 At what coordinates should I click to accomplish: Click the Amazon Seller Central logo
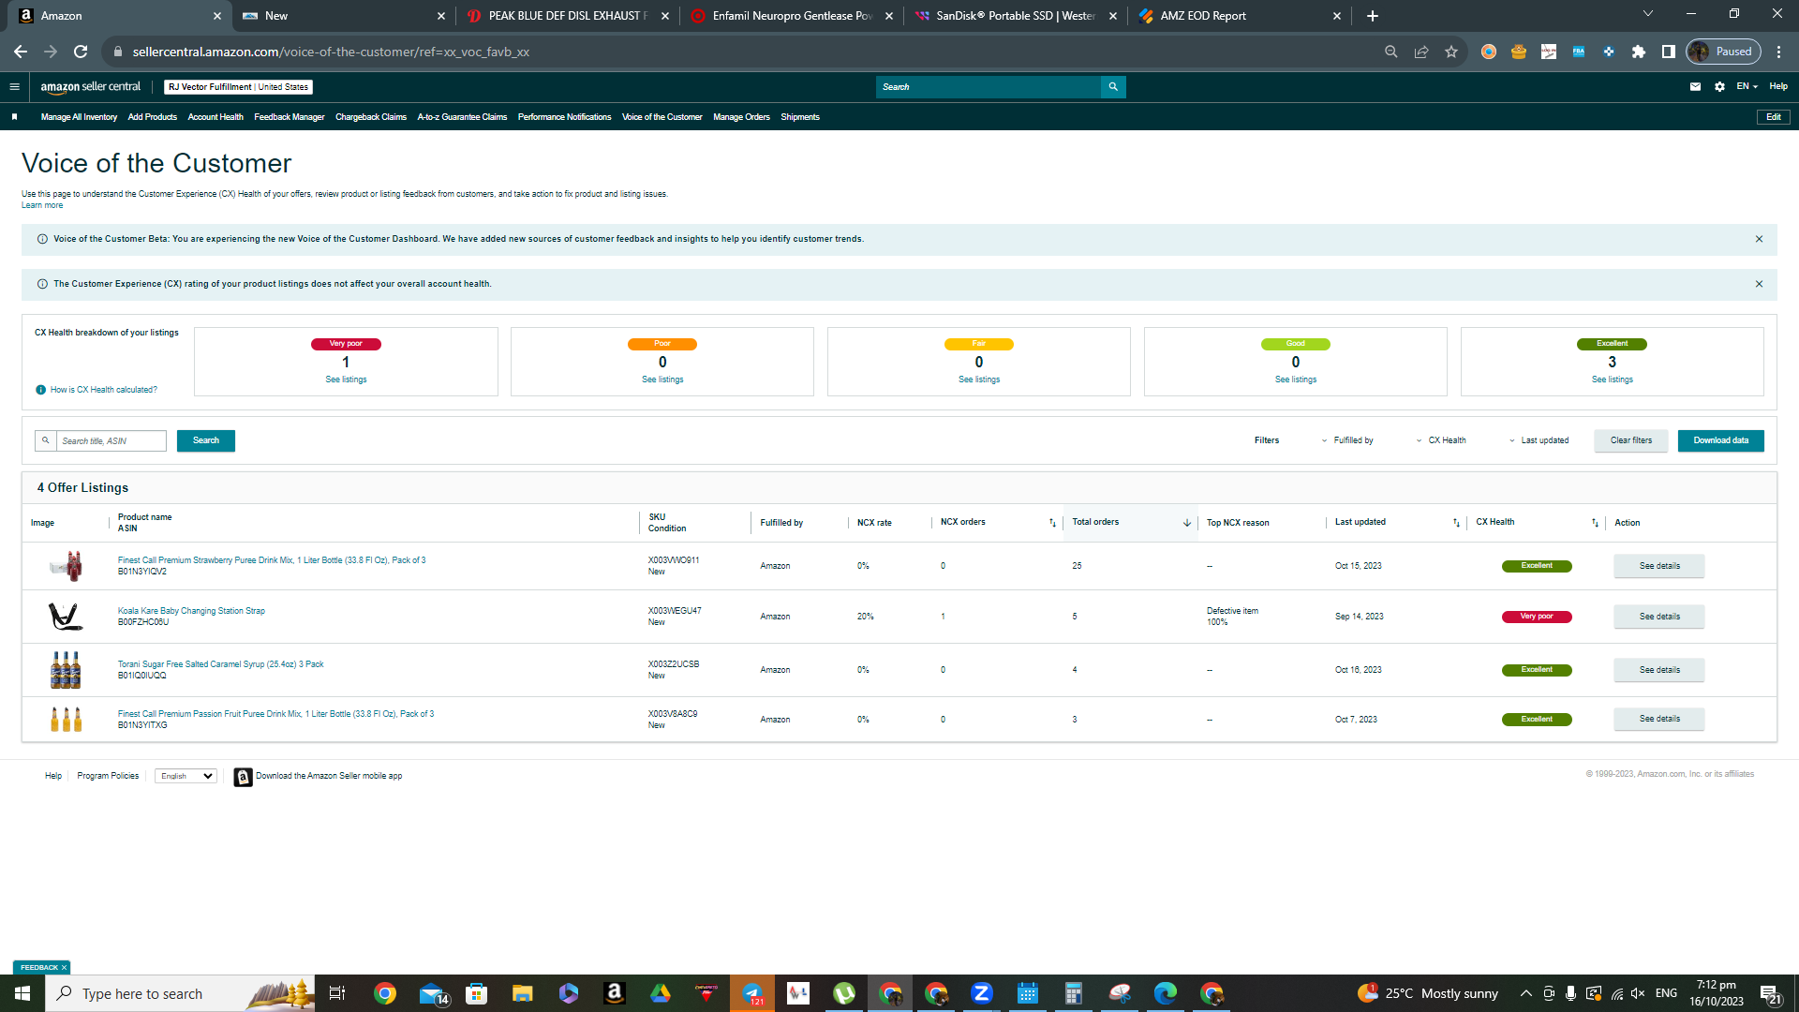tap(90, 87)
